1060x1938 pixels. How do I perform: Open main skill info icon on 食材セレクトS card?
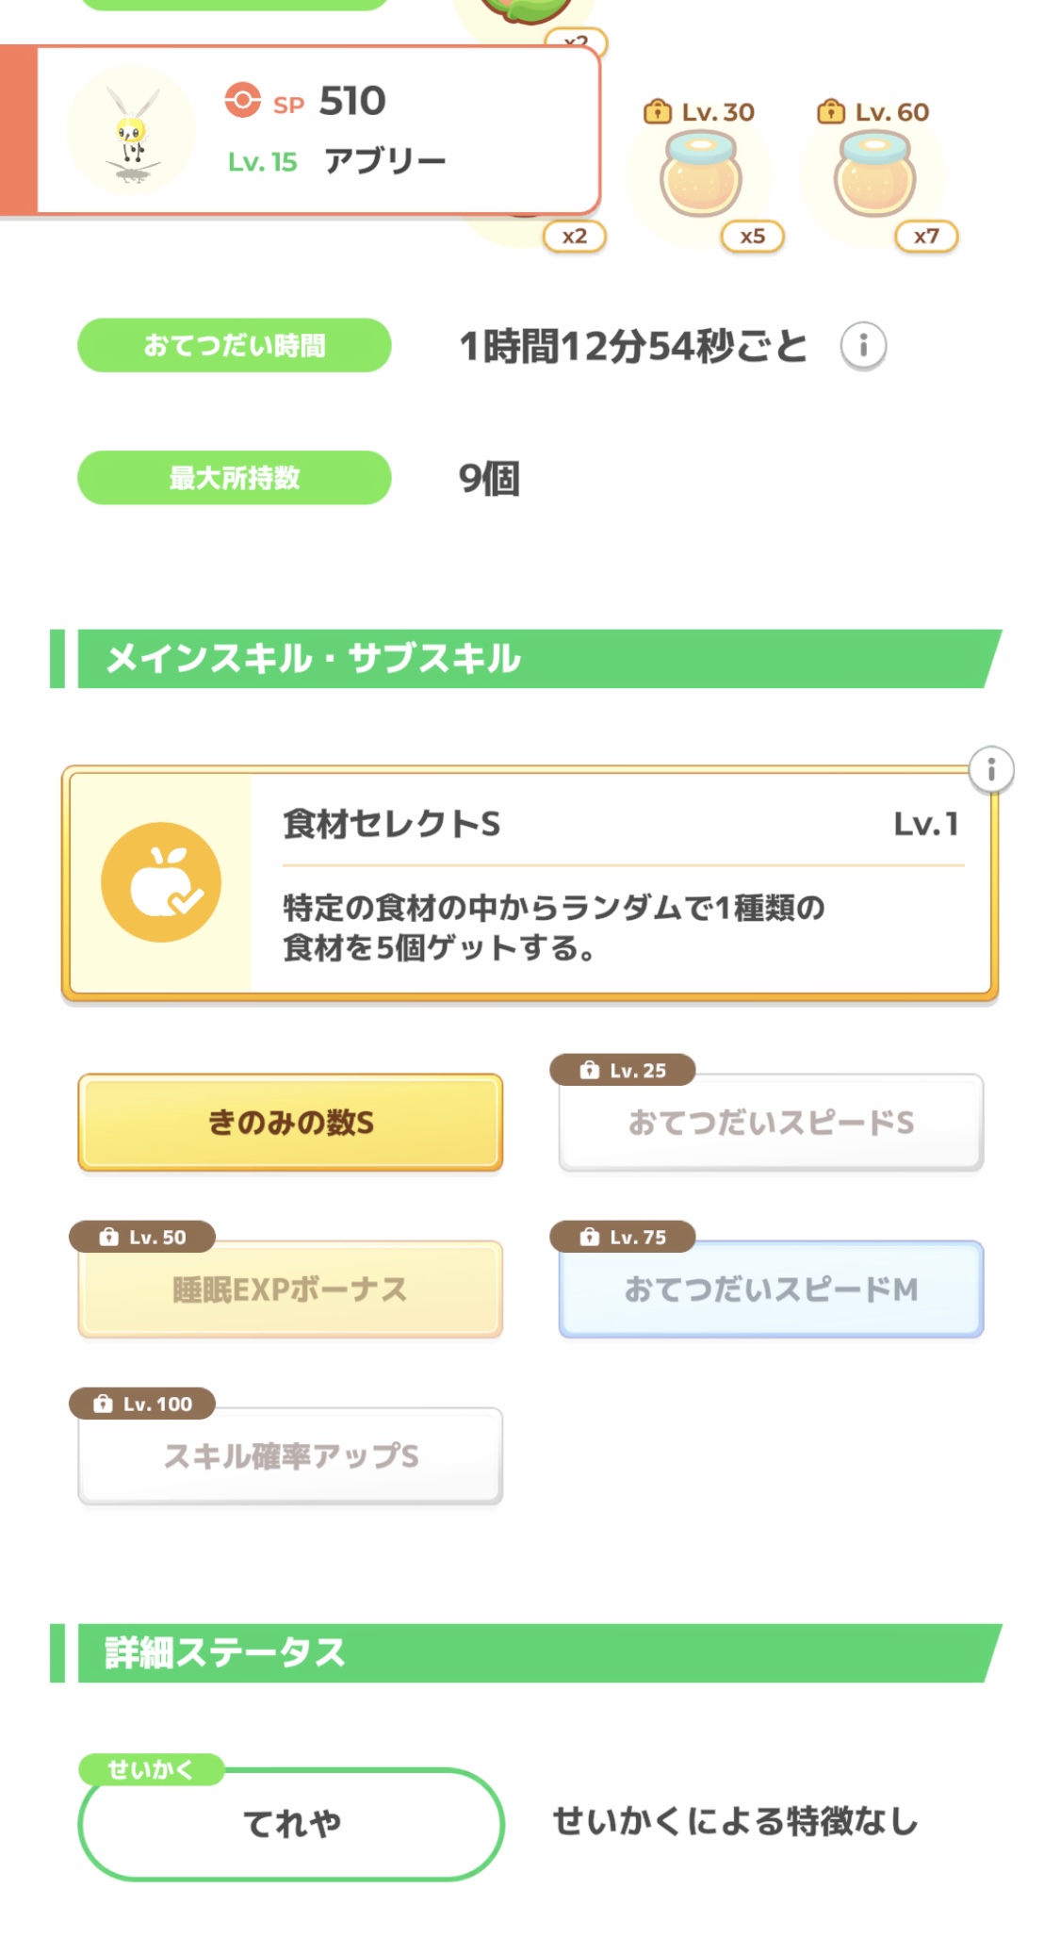(991, 771)
